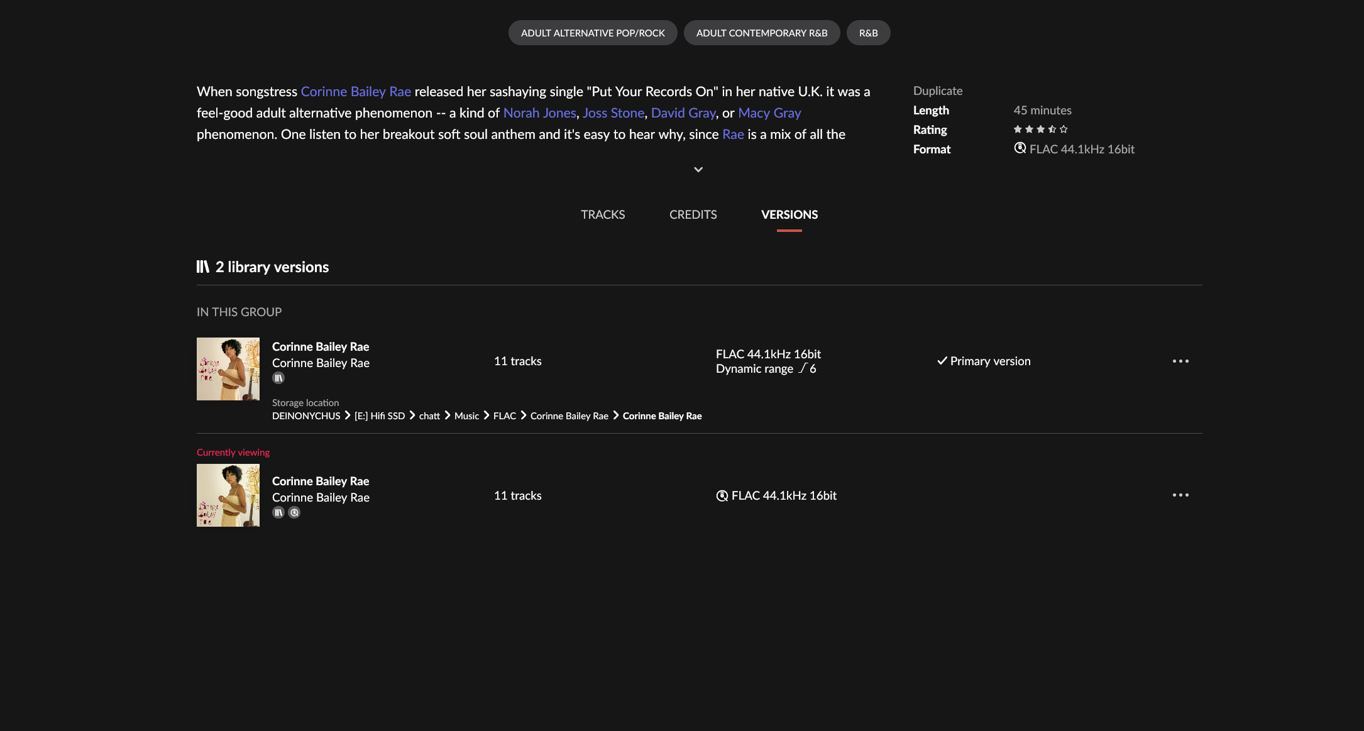Switch to the Credits tab

tap(693, 214)
